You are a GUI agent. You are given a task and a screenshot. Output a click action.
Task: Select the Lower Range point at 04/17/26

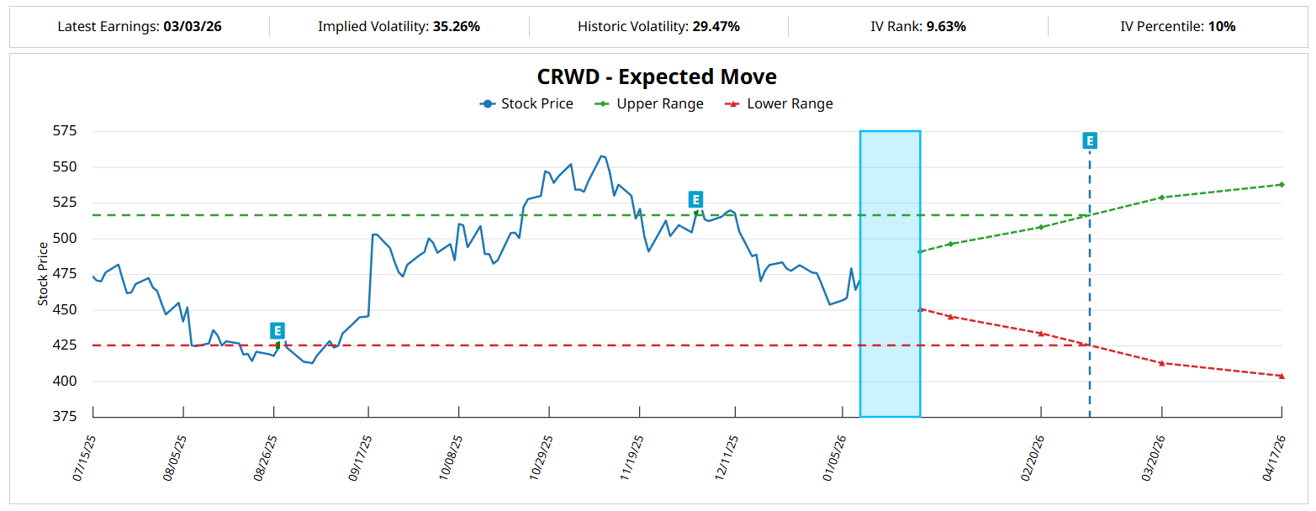pyautogui.click(x=1282, y=376)
